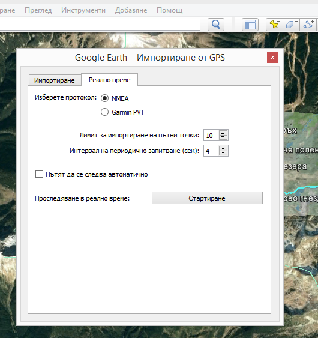Open the Инструменти menu
The width and height of the screenshot is (318, 338).
click(83, 10)
